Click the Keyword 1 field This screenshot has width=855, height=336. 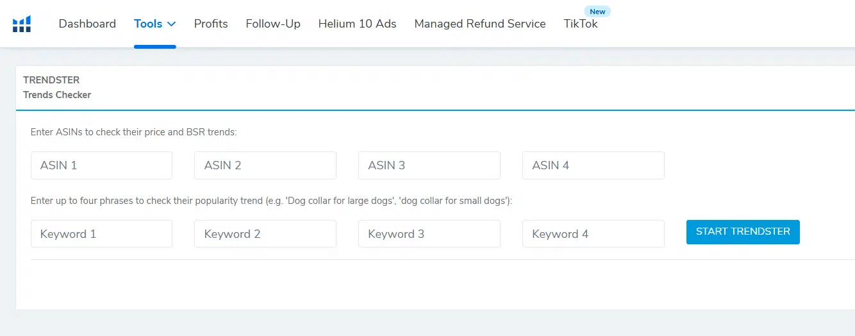pos(101,234)
